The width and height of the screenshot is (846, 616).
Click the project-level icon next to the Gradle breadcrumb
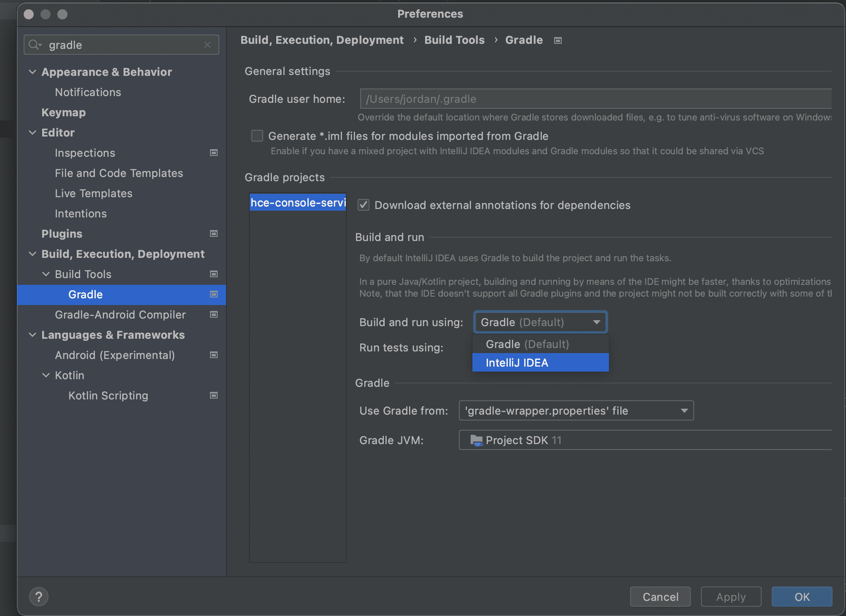558,40
